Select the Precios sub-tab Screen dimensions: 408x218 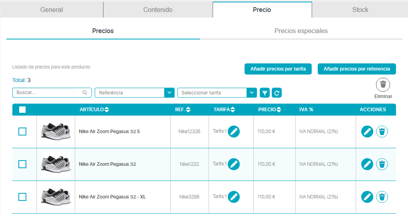103,31
